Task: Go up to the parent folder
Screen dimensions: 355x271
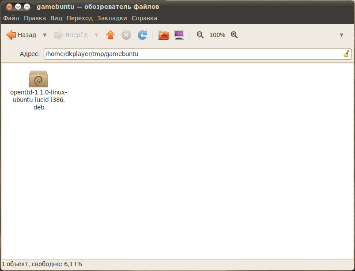Action: [x=110, y=35]
